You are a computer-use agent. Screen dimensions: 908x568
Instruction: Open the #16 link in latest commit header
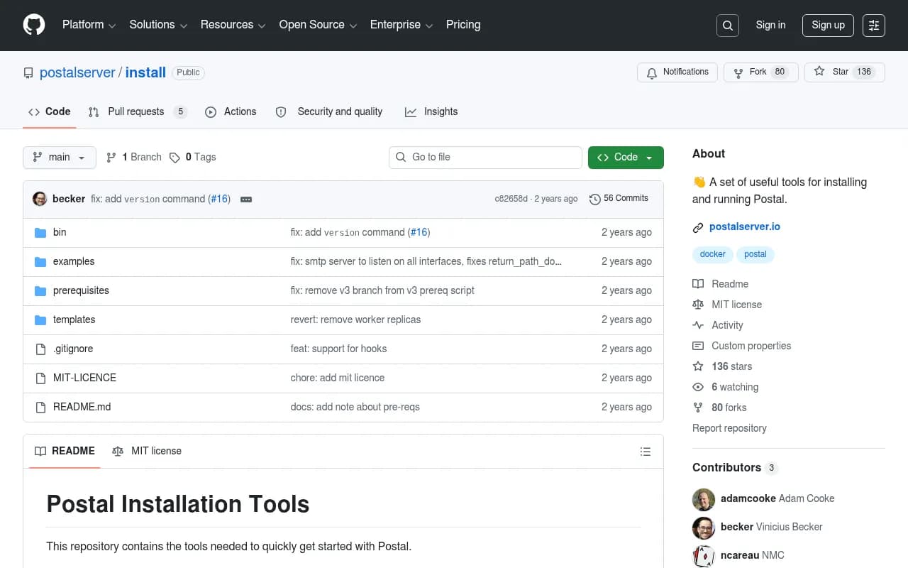point(219,199)
